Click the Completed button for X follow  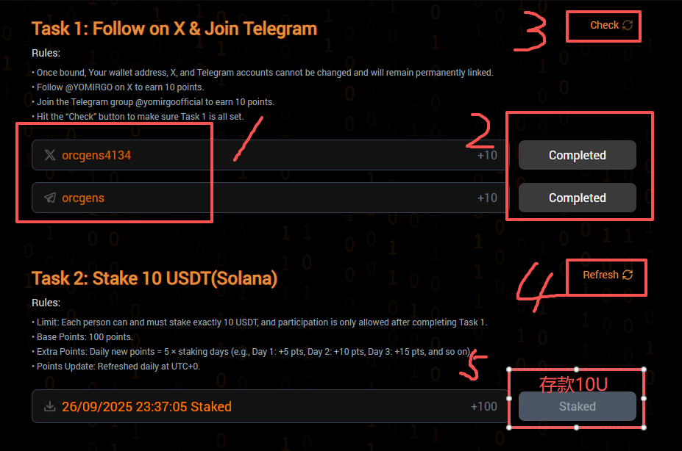click(578, 155)
